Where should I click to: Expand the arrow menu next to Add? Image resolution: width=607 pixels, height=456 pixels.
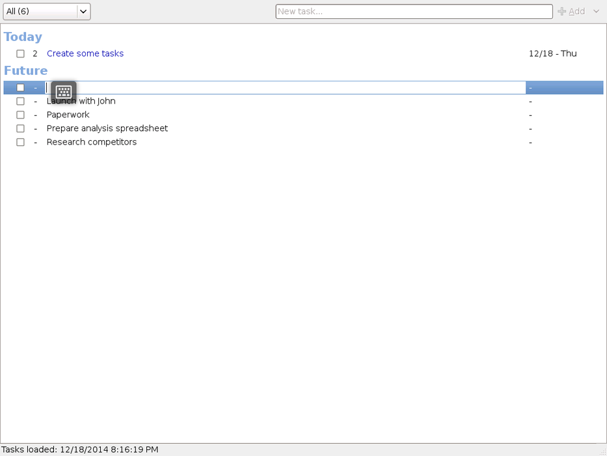(596, 11)
